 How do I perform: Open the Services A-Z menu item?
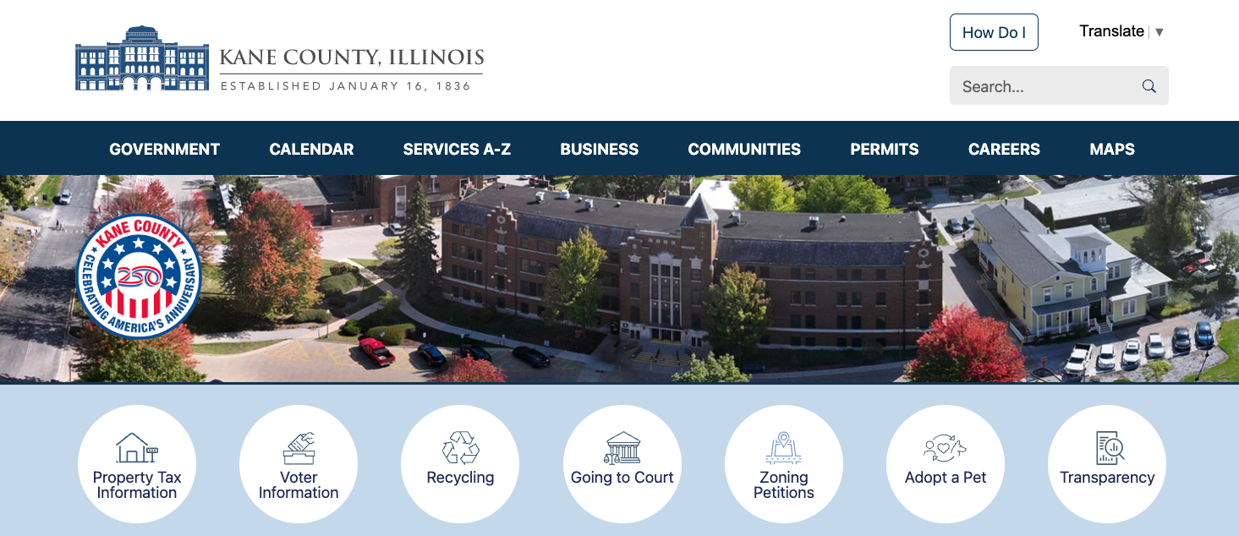(457, 149)
